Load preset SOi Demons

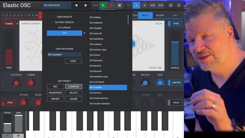(x=108, y=93)
